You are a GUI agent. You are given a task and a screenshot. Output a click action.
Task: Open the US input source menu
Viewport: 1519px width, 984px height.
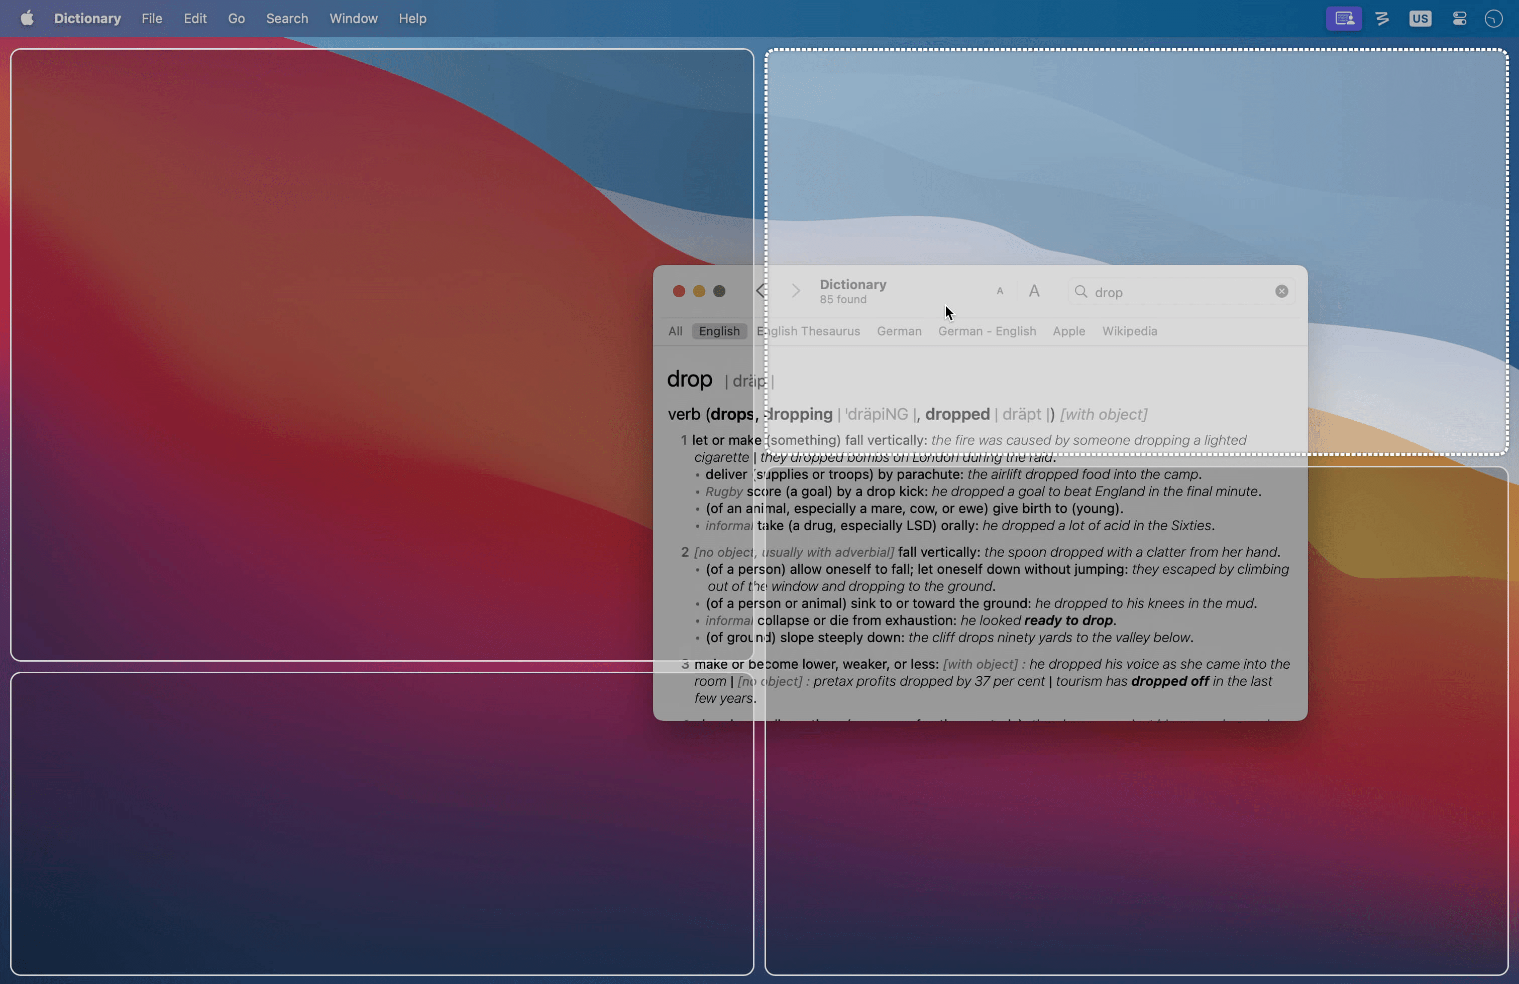tap(1420, 19)
